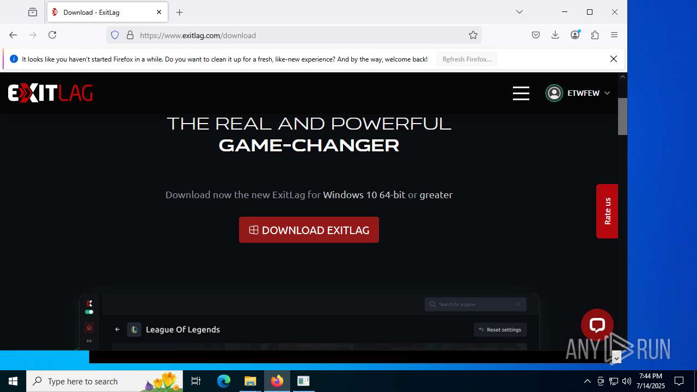
Task: Click the ETWFEW user avatar icon
Action: (554, 93)
